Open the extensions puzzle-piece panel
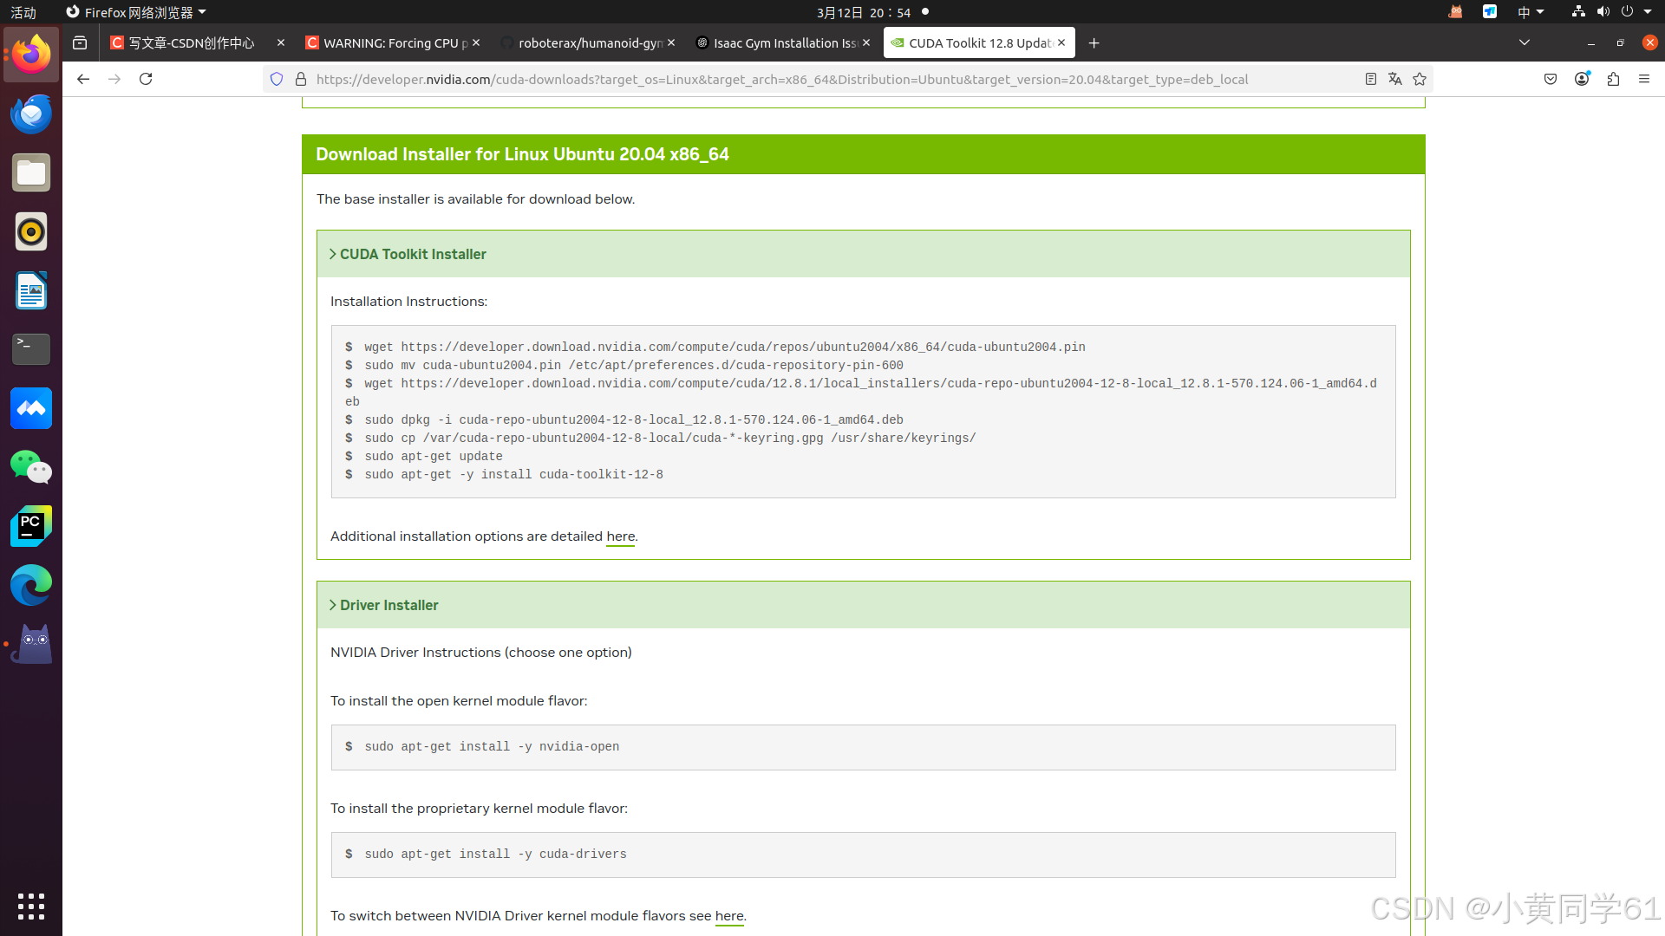Viewport: 1665px width, 936px height. (1613, 79)
